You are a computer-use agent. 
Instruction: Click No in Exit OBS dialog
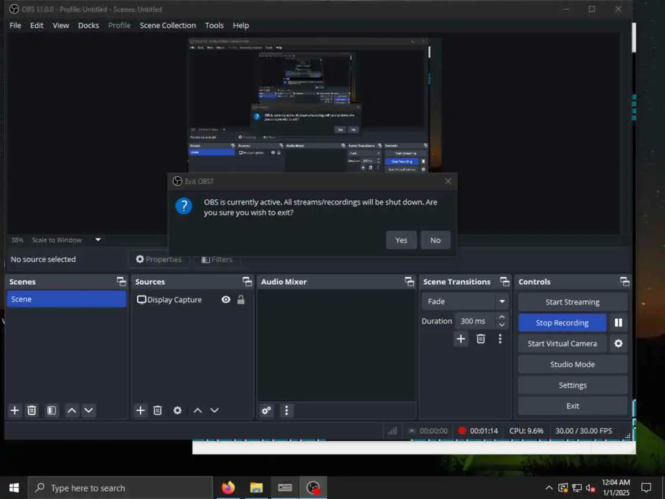tap(435, 240)
